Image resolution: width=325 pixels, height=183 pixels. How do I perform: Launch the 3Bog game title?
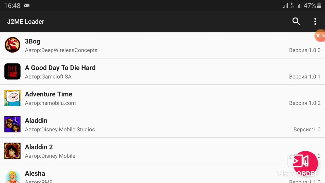[32, 41]
